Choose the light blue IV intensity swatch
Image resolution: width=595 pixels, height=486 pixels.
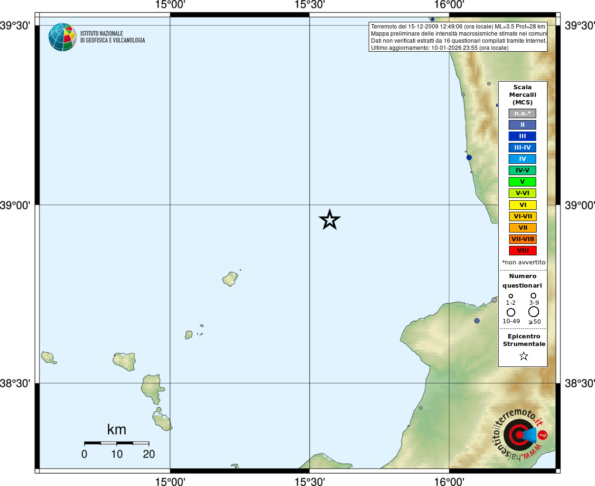pos(522,159)
